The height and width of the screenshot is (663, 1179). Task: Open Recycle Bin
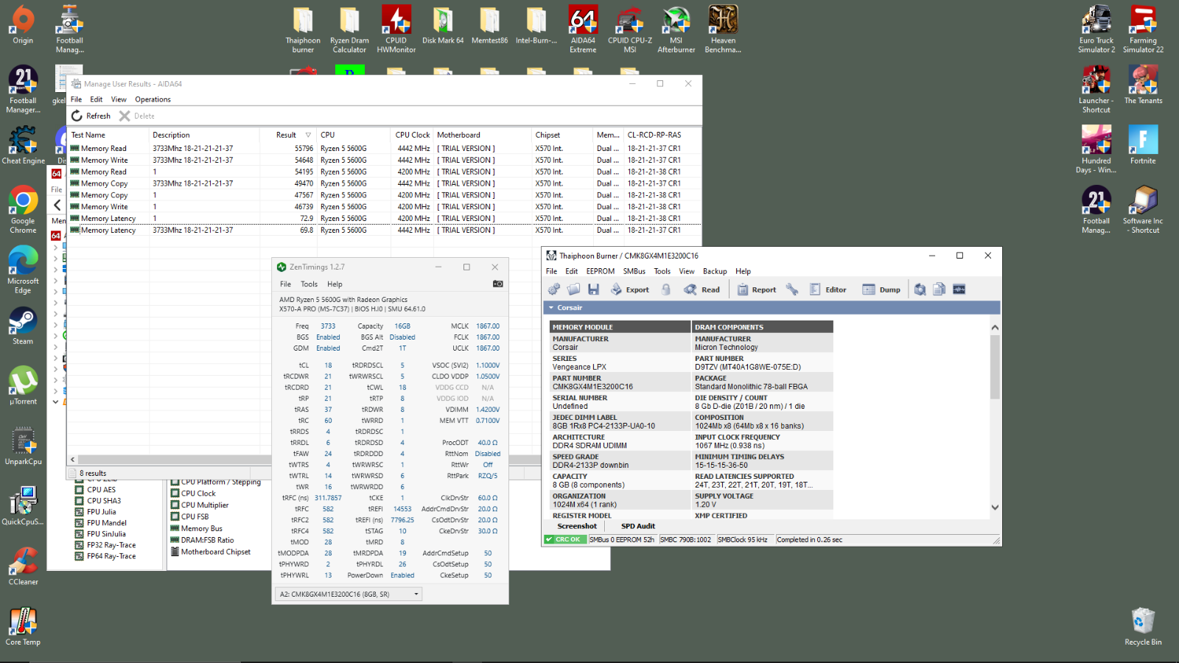pyautogui.click(x=1143, y=626)
